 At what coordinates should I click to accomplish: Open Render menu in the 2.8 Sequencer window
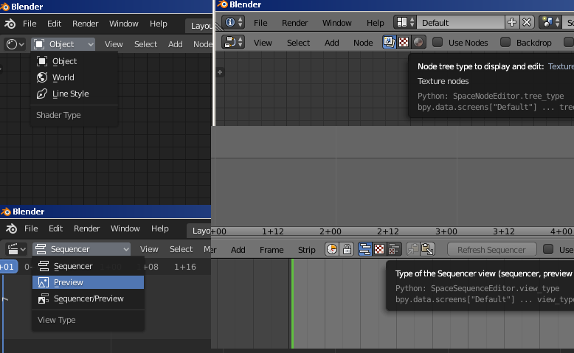coord(87,228)
